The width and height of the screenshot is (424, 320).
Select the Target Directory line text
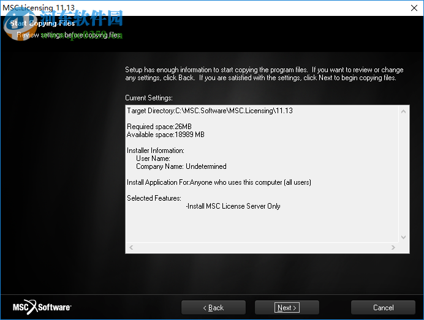click(210, 111)
